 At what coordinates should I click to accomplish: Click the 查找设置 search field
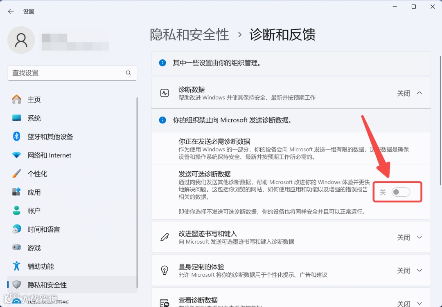pyautogui.click(x=72, y=73)
